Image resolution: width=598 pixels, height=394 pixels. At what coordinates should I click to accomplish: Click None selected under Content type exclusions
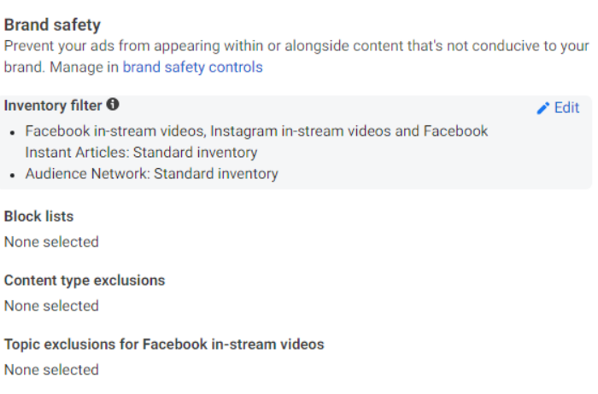tap(51, 306)
